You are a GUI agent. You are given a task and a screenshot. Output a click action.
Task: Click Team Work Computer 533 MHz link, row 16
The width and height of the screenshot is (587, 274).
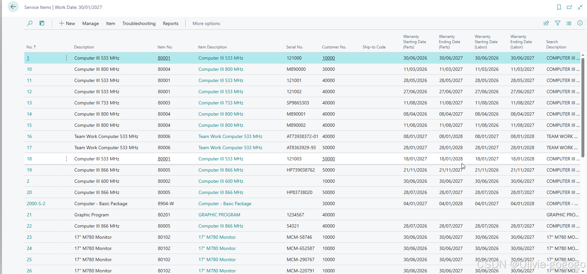230,136
